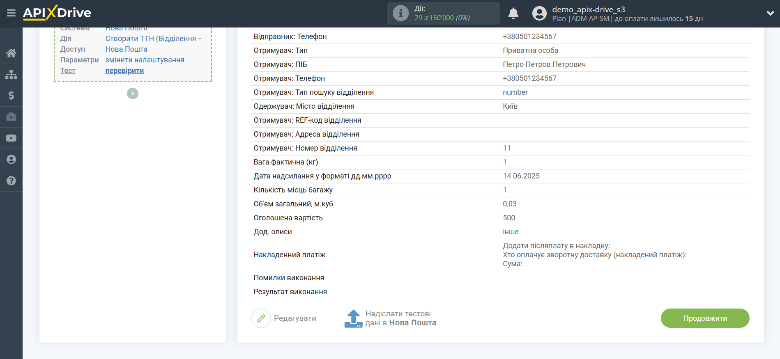Click the Доступ label
The width and height of the screenshot is (780, 359).
[x=73, y=49]
